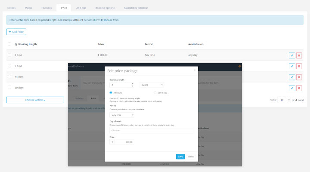Click the orange icon in dark header bar
The width and height of the screenshot is (310, 172).
239,66
